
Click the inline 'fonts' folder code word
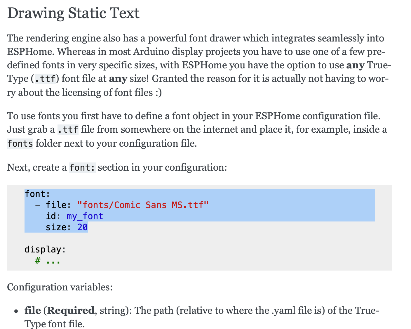pyautogui.click(x=20, y=143)
